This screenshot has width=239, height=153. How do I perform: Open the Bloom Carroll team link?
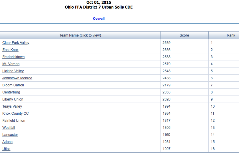point(13,85)
